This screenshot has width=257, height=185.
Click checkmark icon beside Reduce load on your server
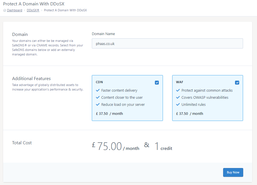click(98, 105)
